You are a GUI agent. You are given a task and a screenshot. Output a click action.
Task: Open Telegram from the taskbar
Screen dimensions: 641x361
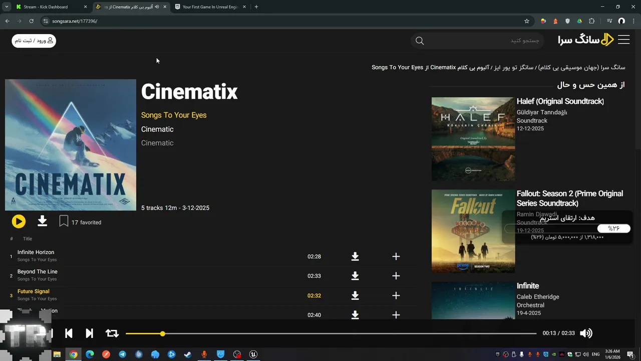(x=122, y=354)
